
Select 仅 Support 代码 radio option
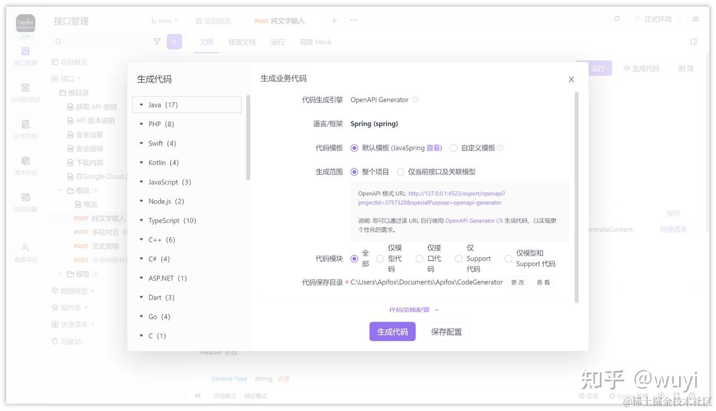pyautogui.click(x=459, y=259)
